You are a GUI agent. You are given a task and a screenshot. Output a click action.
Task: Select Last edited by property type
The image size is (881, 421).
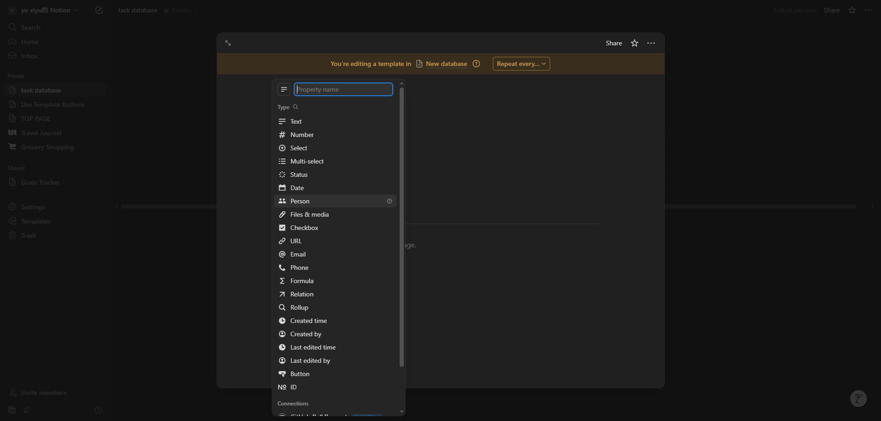click(335, 361)
